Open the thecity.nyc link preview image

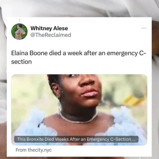pyautogui.click(x=79, y=110)
